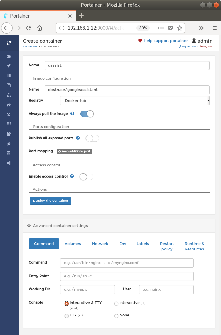Click the admin user avatar icon
The width and height of the screenshot is (221, 335).
[194, 41]
